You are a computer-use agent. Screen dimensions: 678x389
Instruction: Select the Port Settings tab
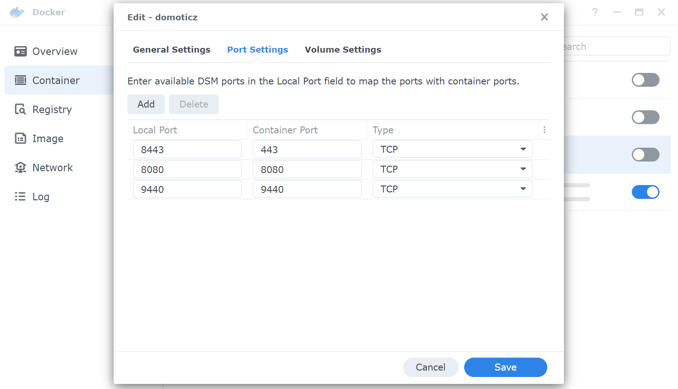pos(258,49)
